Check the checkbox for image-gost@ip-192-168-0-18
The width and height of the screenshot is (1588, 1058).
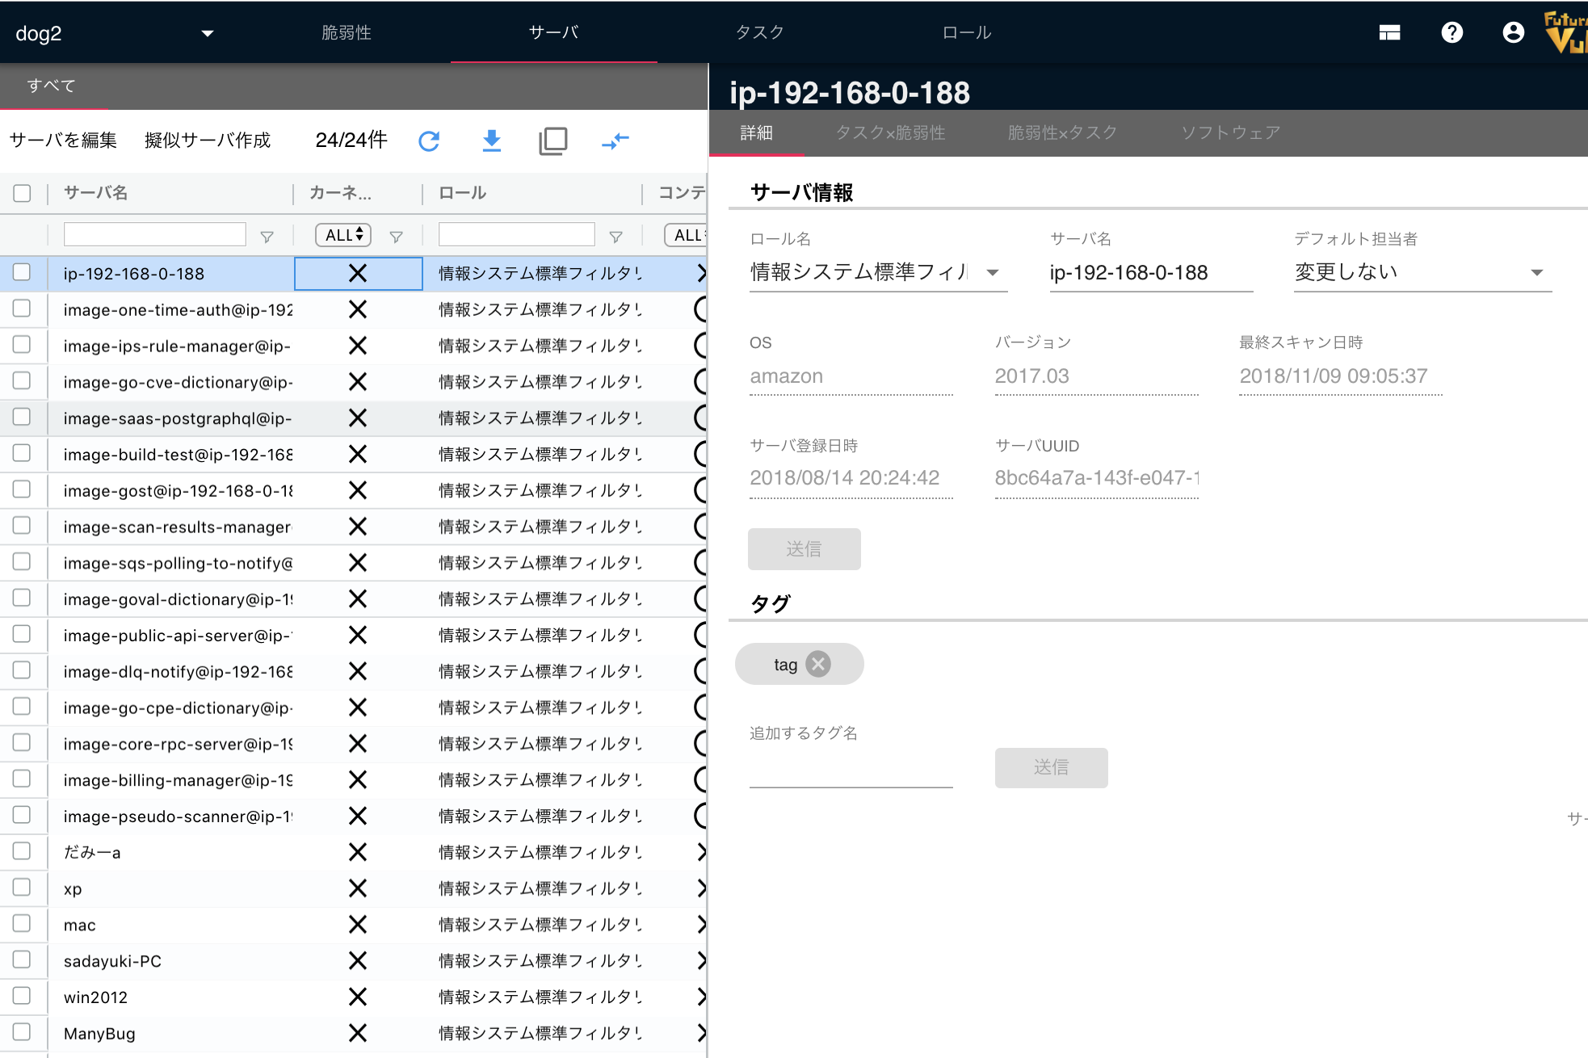click(23, 489)
